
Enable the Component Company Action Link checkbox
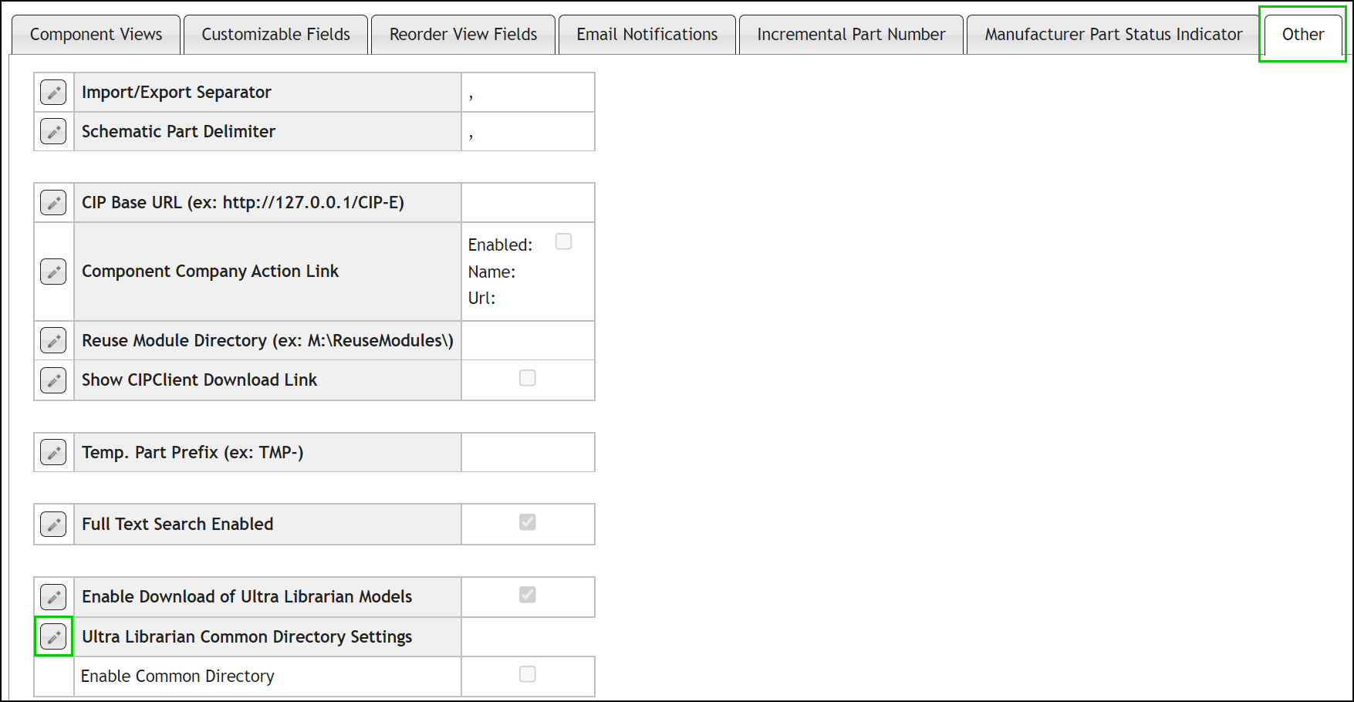563,241
